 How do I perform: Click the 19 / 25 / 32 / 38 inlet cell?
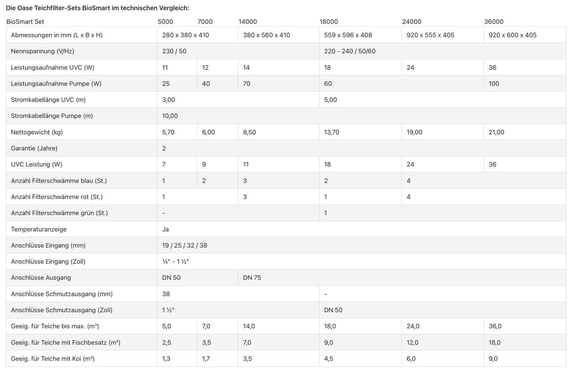point(184,246)
